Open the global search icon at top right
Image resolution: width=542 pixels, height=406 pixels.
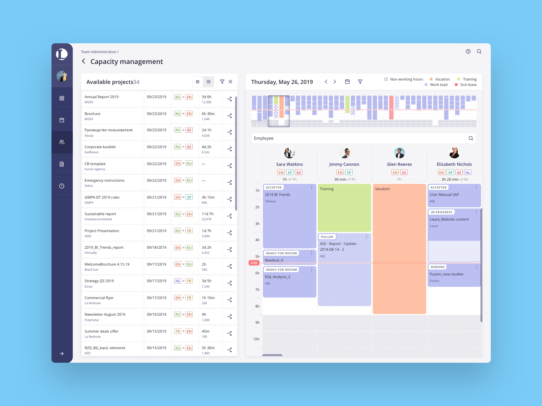tap(479, 51)
